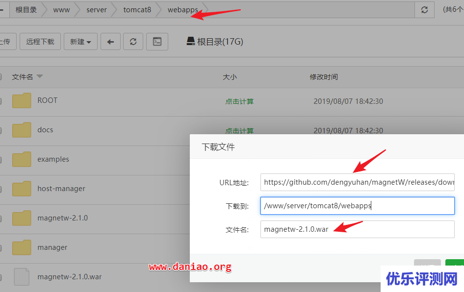This screenshot has width=464, height=292.
Task: Click the ROOT row timestamp 2019/08/07 18:42:30
Action: click(348, 101)
